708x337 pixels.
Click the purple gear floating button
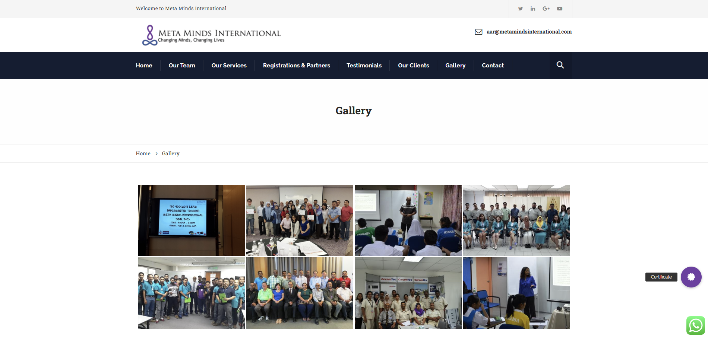coord(691,277)
